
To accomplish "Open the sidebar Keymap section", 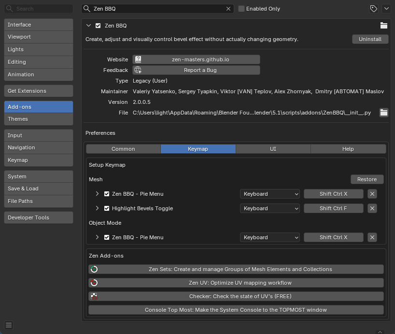I will (x=39, y=160).
